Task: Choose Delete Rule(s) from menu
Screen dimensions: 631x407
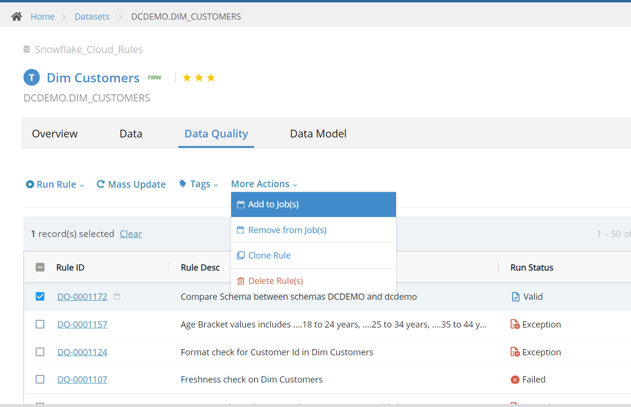Action: [x=314, y=281]
